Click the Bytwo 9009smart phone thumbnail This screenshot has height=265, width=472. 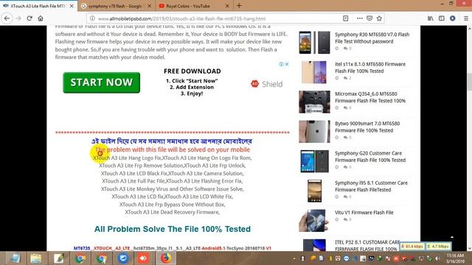[x=314, y=131]
